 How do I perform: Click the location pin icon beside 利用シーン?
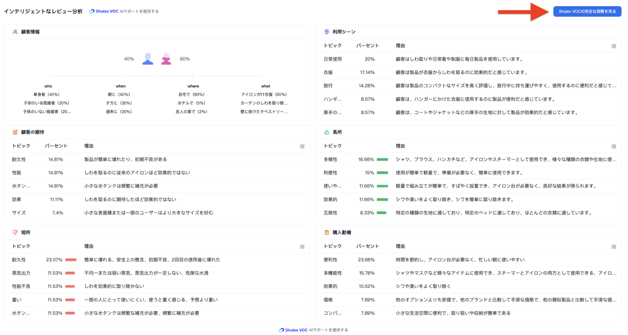point(325,32)
